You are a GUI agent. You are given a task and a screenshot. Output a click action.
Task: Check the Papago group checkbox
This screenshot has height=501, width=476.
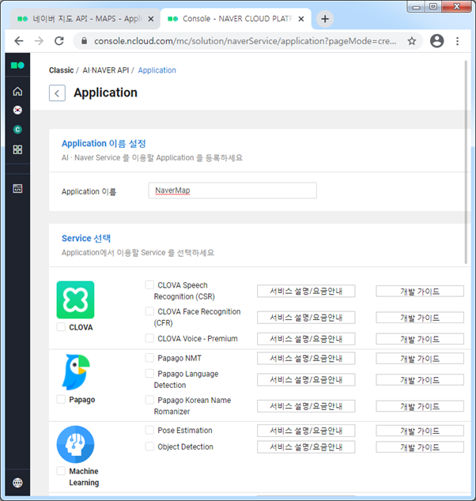(61, 399)
